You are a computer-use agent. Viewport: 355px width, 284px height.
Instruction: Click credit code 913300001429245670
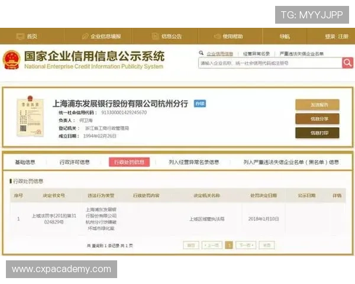[124, 112]
